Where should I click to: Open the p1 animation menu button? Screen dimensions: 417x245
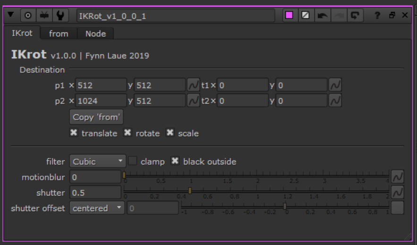coord(194,85)
